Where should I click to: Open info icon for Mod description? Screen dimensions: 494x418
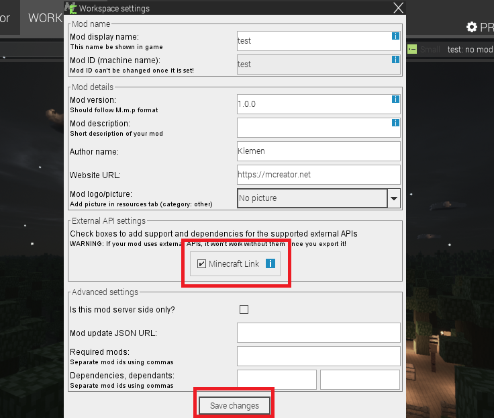tap(395, 122)
